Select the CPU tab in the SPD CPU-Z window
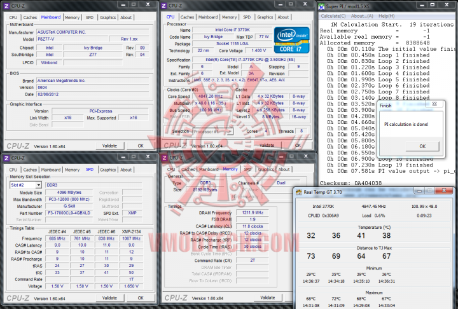This screenshot has height=309, width=458. [x=13, y=169]
